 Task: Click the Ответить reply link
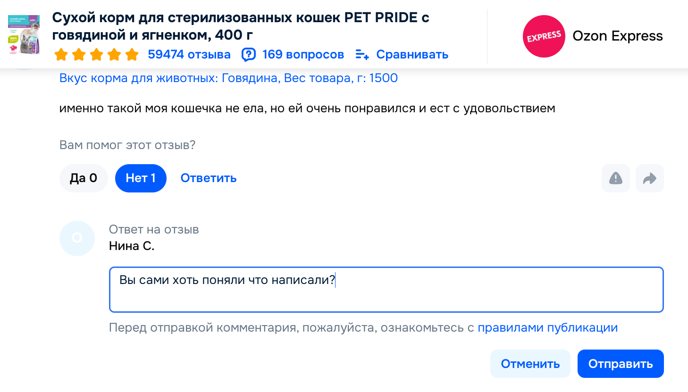(x=209, y=178)
